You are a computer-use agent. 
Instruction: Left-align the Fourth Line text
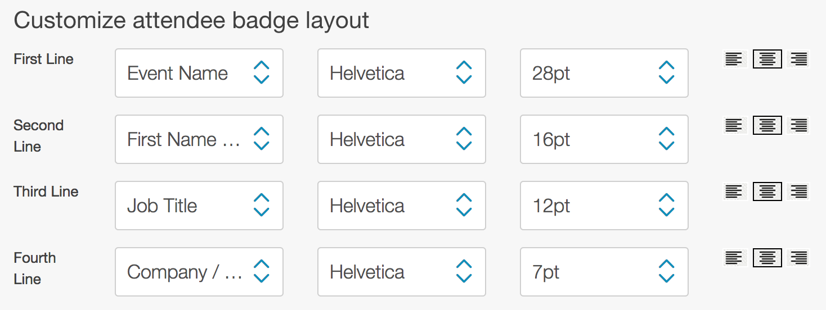click(x=734, y=258)
